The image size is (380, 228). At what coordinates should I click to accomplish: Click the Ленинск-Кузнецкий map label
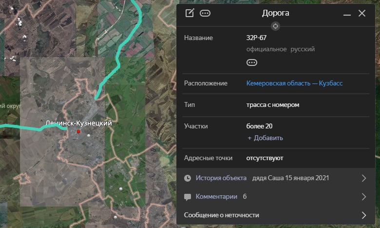(78, 123)
